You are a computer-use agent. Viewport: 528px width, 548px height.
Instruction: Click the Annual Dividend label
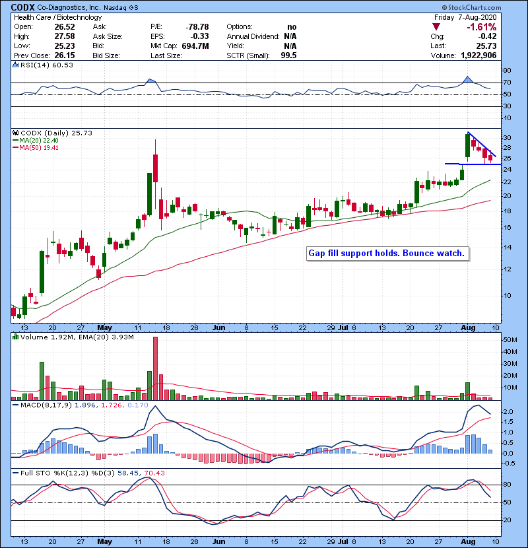point(253,36)
